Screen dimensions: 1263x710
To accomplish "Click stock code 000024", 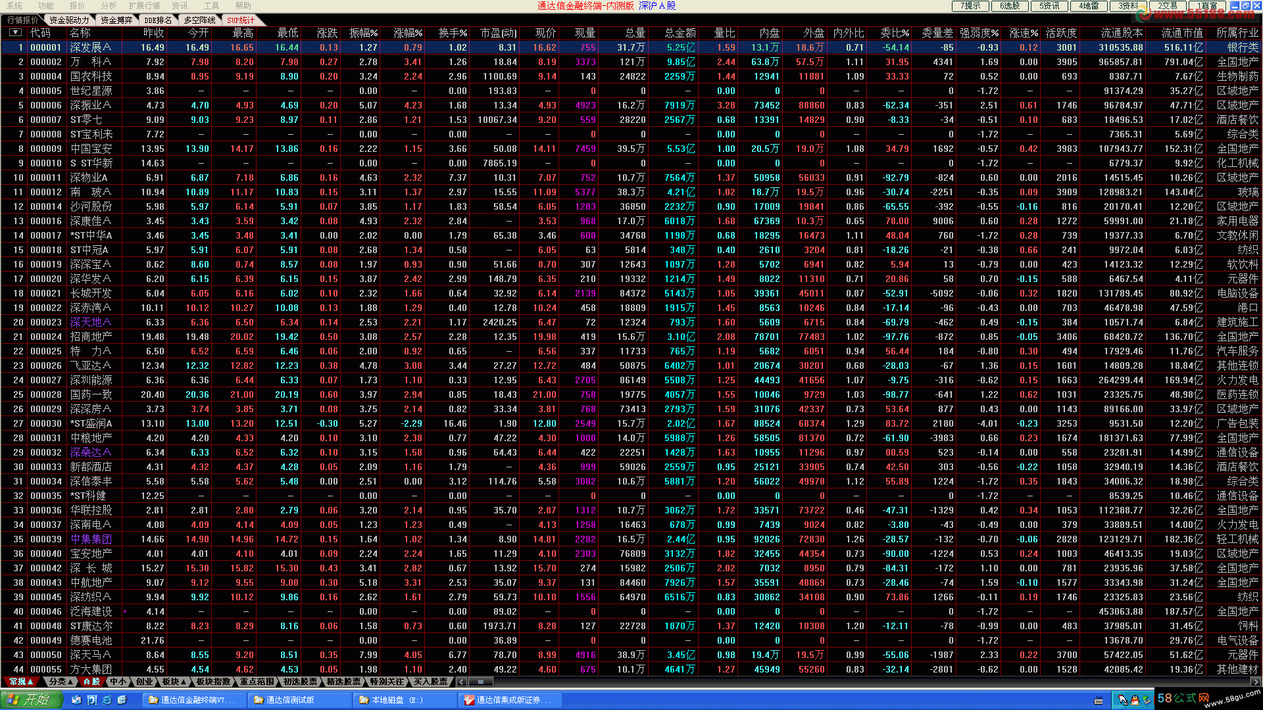I will click(46, 337).
